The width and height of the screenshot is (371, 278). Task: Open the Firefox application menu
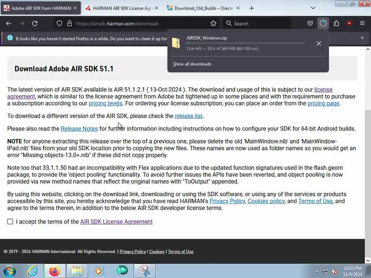[x=362, y=23]
